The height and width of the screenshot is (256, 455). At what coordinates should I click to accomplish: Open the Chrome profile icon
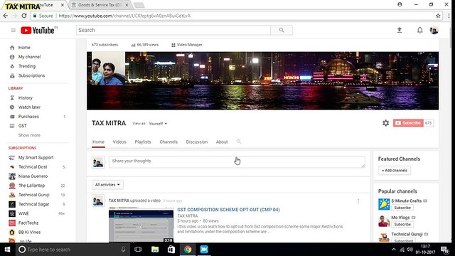click(400, 4)
